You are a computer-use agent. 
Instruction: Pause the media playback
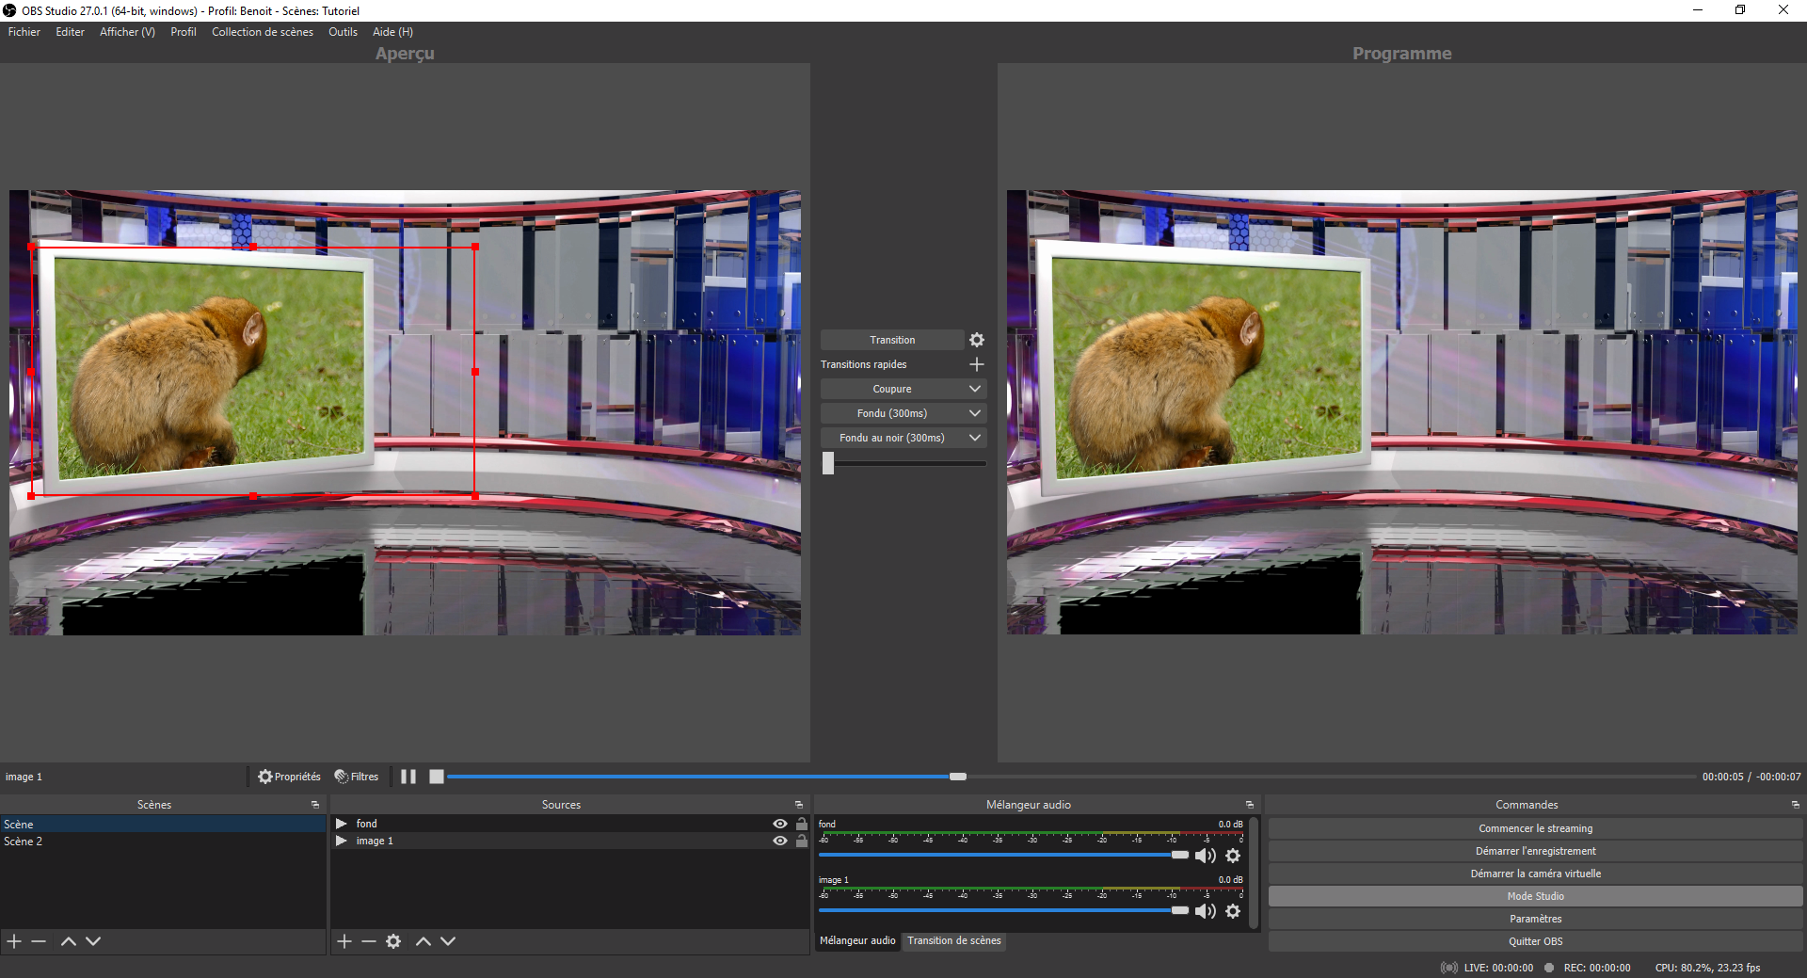(408, 777)
